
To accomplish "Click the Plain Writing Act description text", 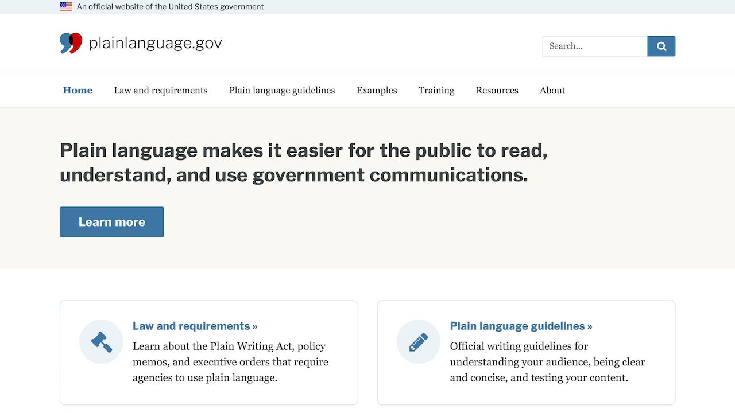I will 230,362.
